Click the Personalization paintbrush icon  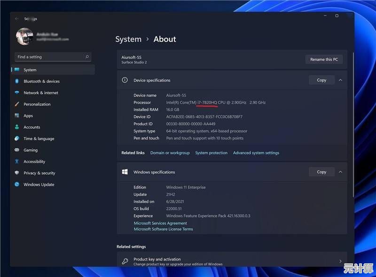tap(17, 104)
